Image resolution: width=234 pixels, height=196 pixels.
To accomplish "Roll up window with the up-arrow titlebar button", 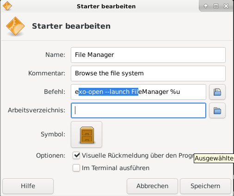I will 206,6.
